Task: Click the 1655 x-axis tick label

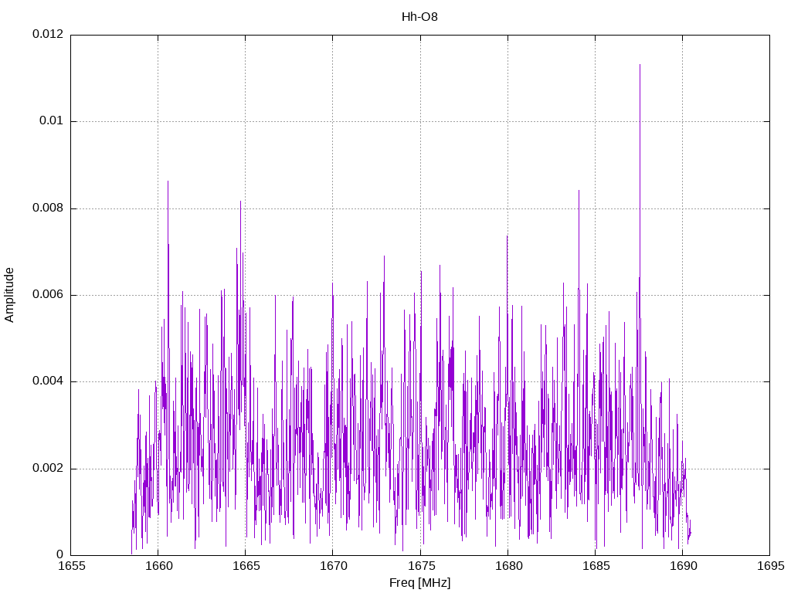Action: coord(71,566)
